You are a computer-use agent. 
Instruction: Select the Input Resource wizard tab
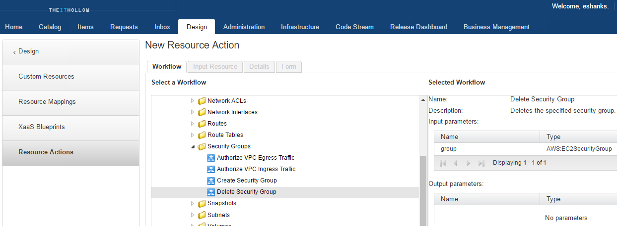[x=215, y=67]
